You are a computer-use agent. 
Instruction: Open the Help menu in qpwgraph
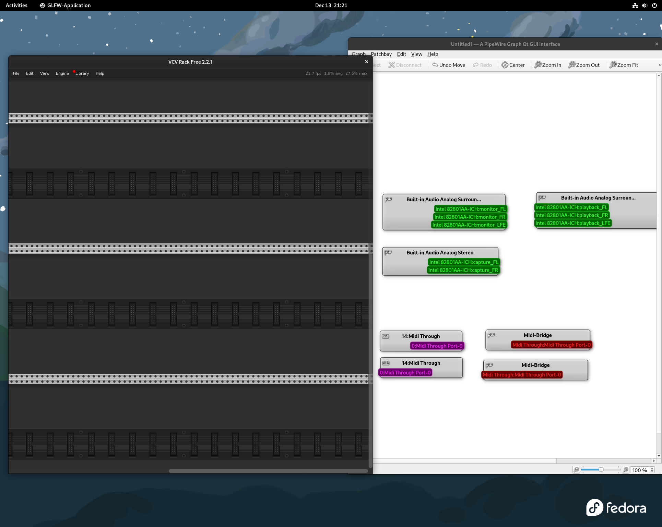point(433,54)
